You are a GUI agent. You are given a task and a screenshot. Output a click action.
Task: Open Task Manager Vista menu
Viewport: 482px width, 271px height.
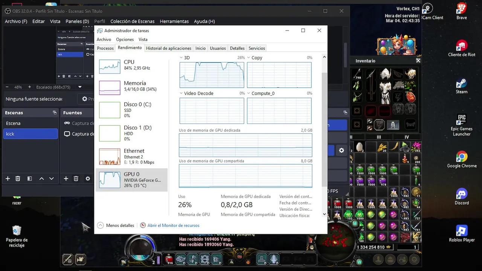pyautogui.click(x=143, y=40)
